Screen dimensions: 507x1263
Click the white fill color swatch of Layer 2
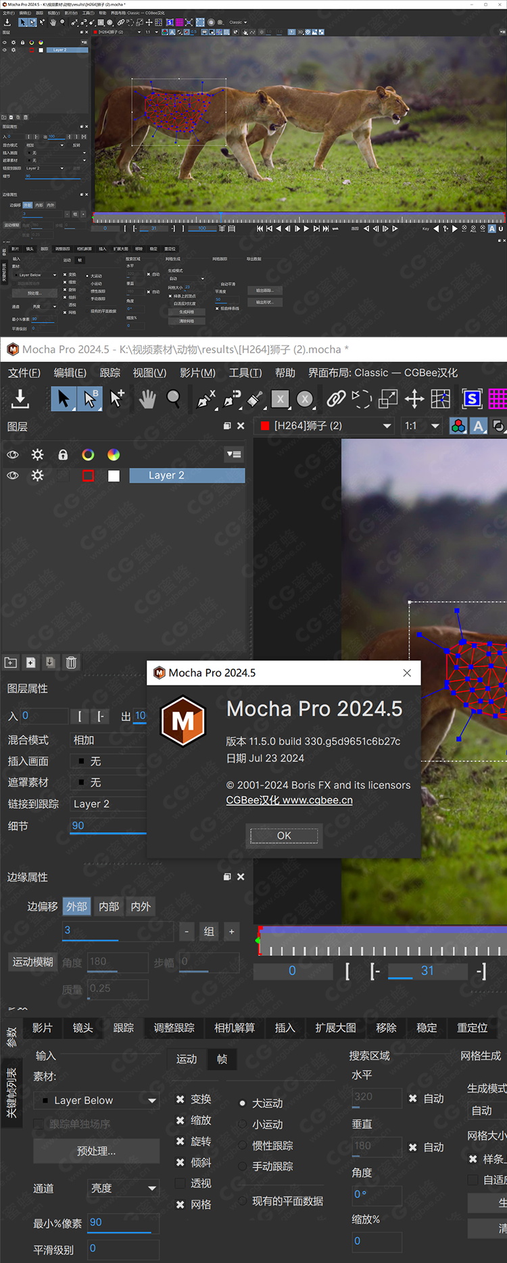[x=114, y=475]
